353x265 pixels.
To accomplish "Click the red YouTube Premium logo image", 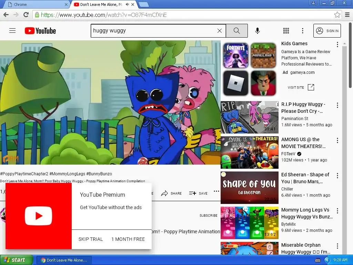I will click(x=39, y=216).
